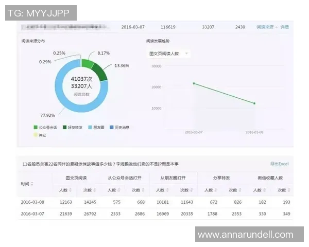Select the 微信收藏人数 column group header

click(270, 178)
